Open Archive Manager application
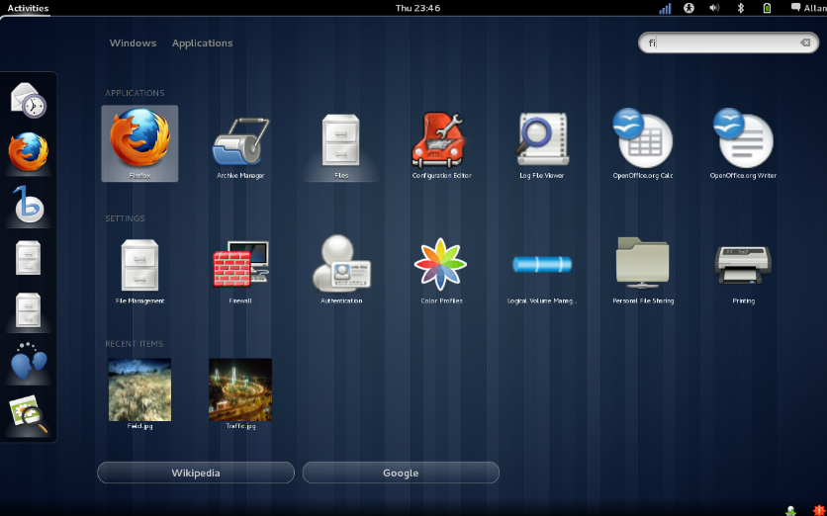 click(240, 143)
